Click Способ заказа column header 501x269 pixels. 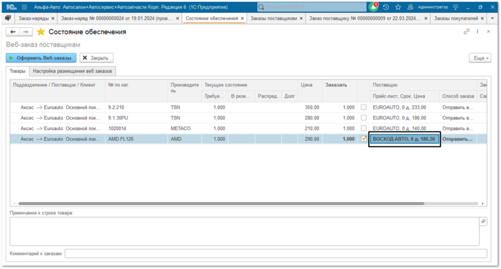[458, 96]
